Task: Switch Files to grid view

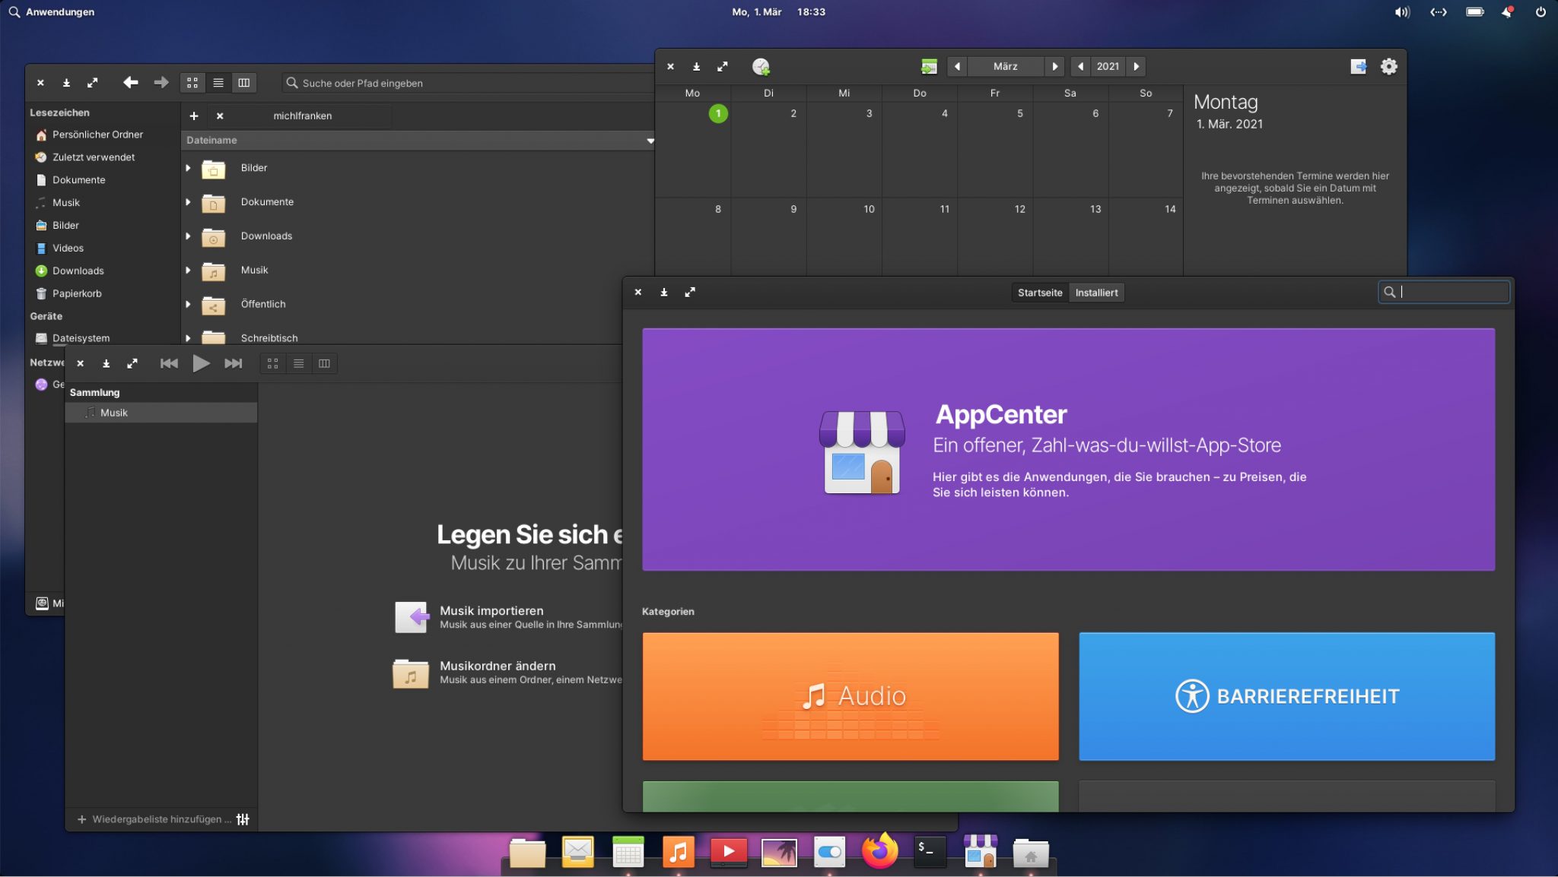Action: click(192, 83)
